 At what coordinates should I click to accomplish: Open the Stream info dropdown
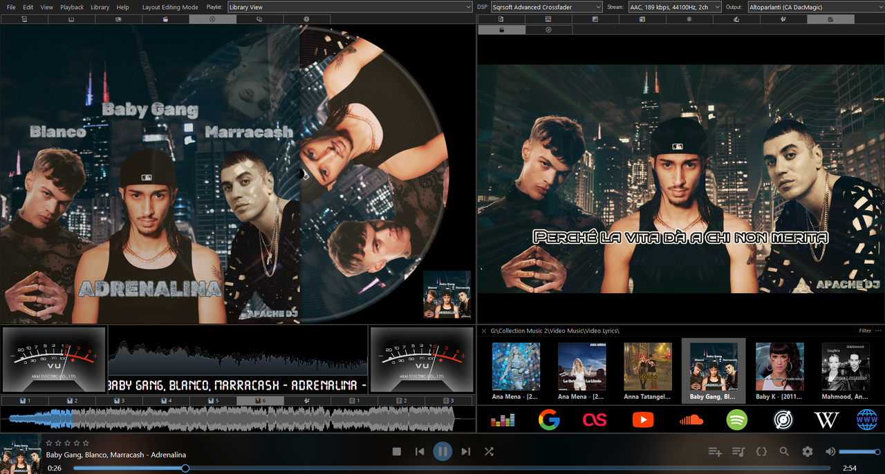pos(674,7)
